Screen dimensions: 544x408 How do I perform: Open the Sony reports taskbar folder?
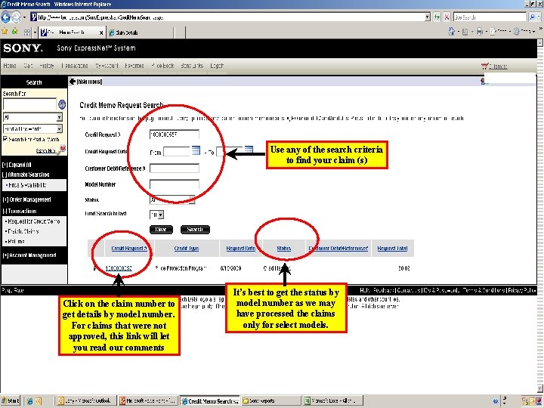point(270,401)
